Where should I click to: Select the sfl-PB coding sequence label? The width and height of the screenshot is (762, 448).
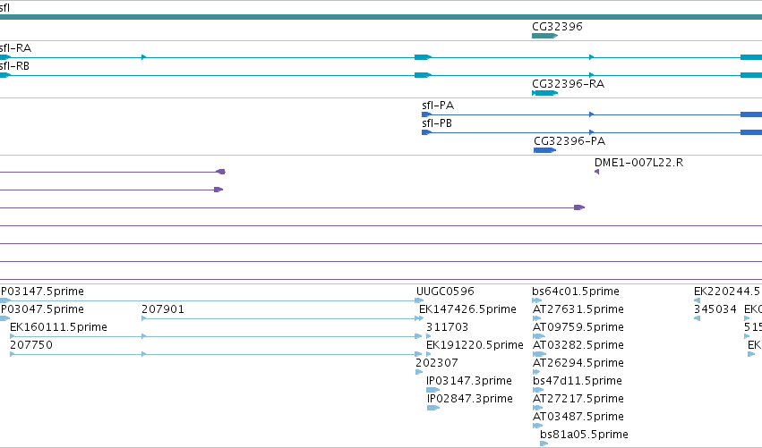tap(437, 123)
